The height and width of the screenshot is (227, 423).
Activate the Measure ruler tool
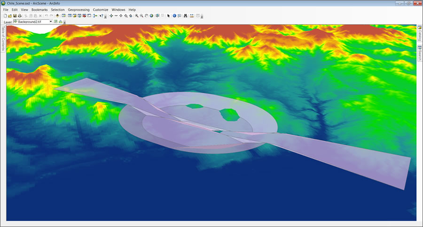point(192,16)
